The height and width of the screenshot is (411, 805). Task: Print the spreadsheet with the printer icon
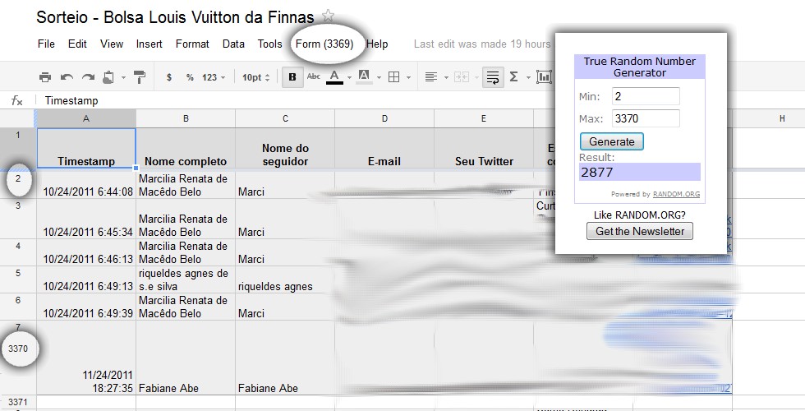pos(45,77)
